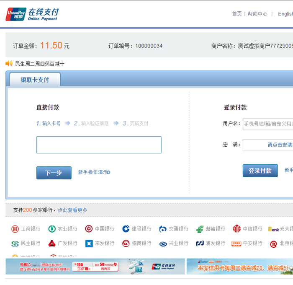Click 点此查看更多 to view more banks
Viewport: 293px width, 285px height.
click(72, 210)
